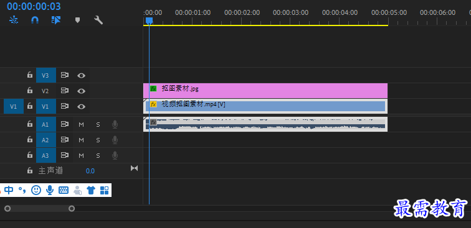
Task: Click ruler at 00:00:03:00 mark
Action: pyautogui.click(x=290, y=12)
